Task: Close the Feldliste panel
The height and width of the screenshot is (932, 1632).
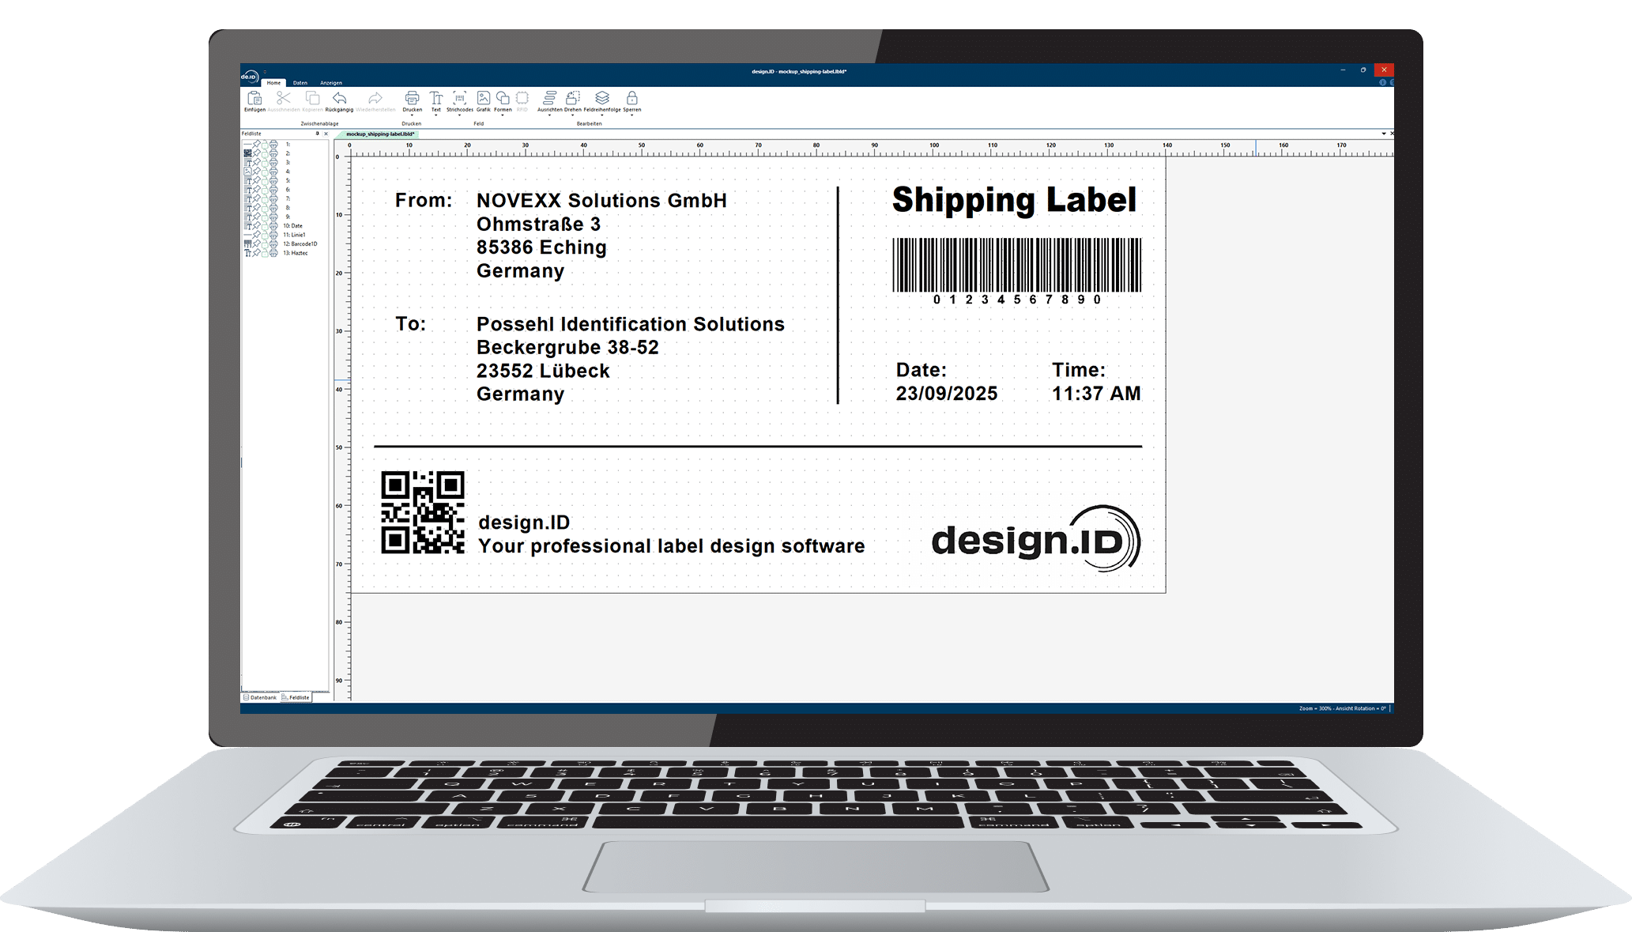Action: click(x=326, y=134)
